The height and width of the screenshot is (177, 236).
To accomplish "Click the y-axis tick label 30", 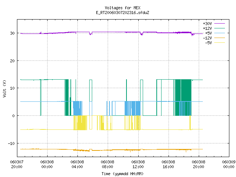I will [12, 33].
